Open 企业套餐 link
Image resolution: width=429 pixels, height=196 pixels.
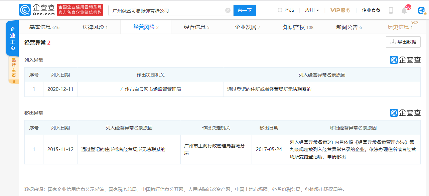371,10
